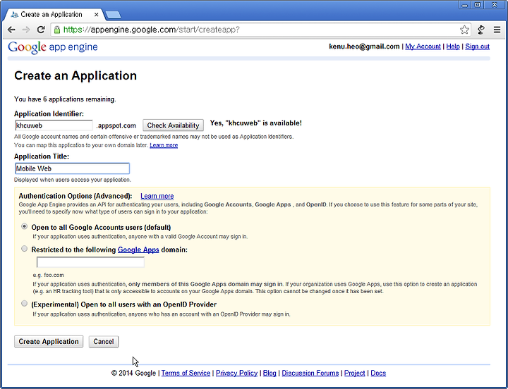Open a new tab next to current tab
Screen dimensions: 508x389
click(x=114, y=15)
